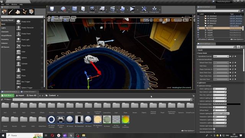Select the Point Light icon
The height and width of the screenshot is (138, 245).
(x=18, y=39)
